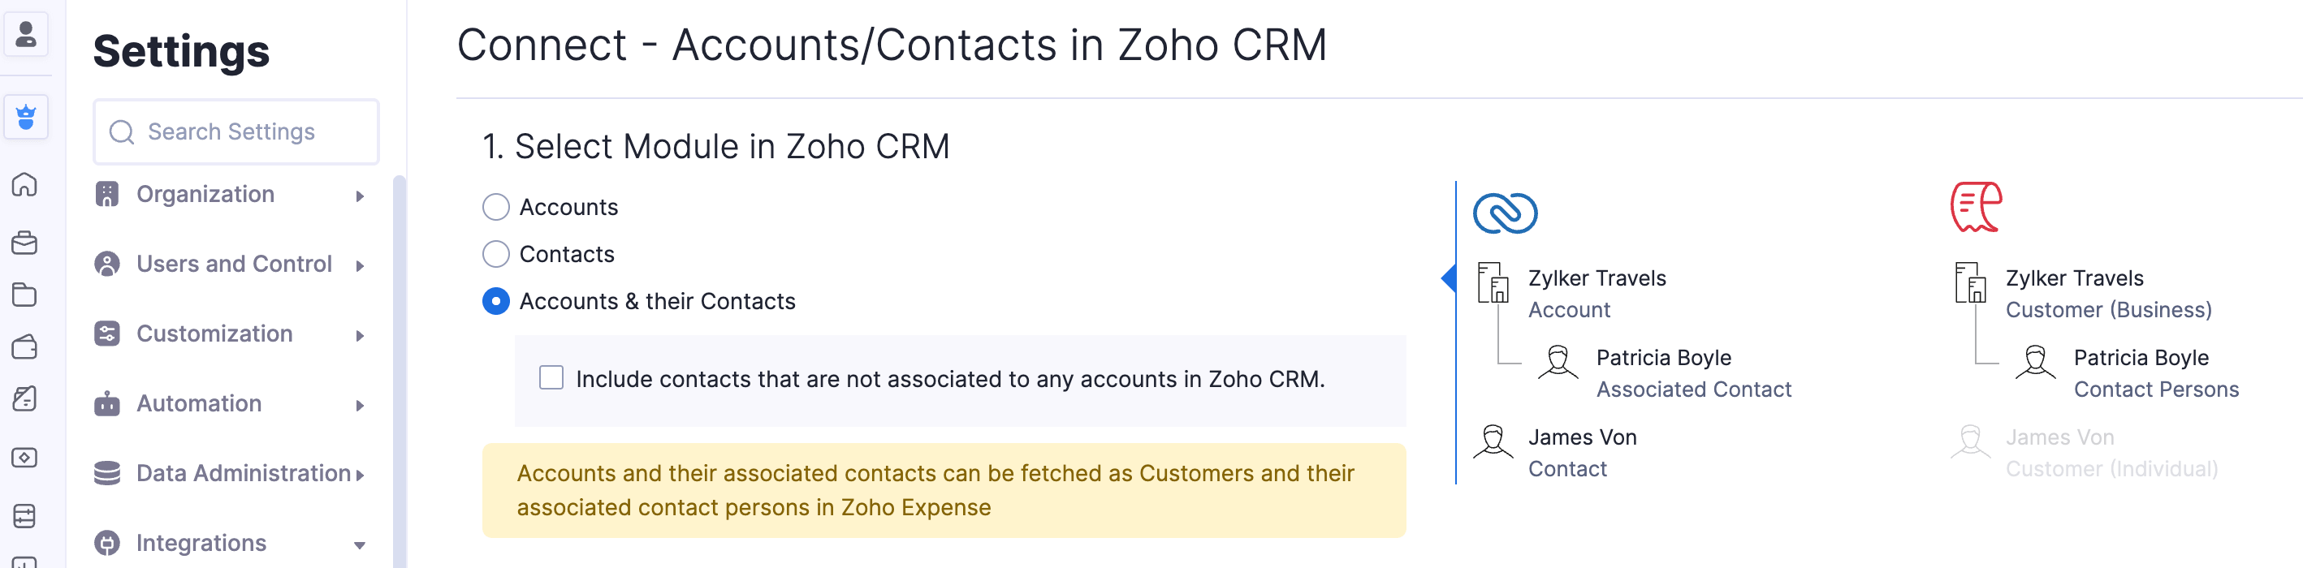Click the wallet icon in the left rail
The height and width of the screenshot is (568, 2303).
tap(25, 346)
